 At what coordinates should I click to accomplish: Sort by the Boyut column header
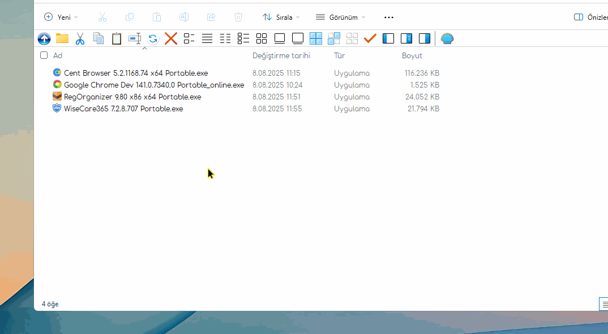coord(412,55)
